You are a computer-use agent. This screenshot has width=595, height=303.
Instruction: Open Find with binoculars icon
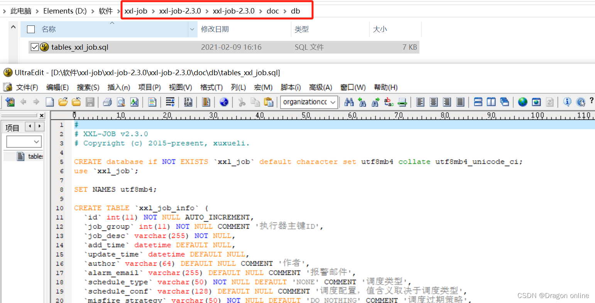(349, 102)
